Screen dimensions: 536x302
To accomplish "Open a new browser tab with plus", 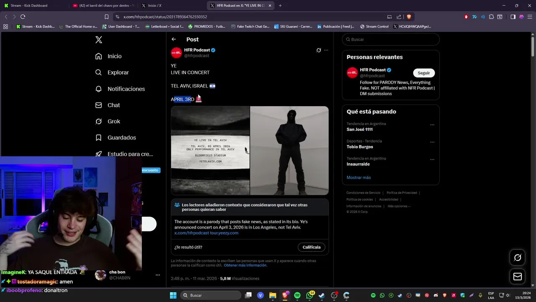I will [280, 5].
